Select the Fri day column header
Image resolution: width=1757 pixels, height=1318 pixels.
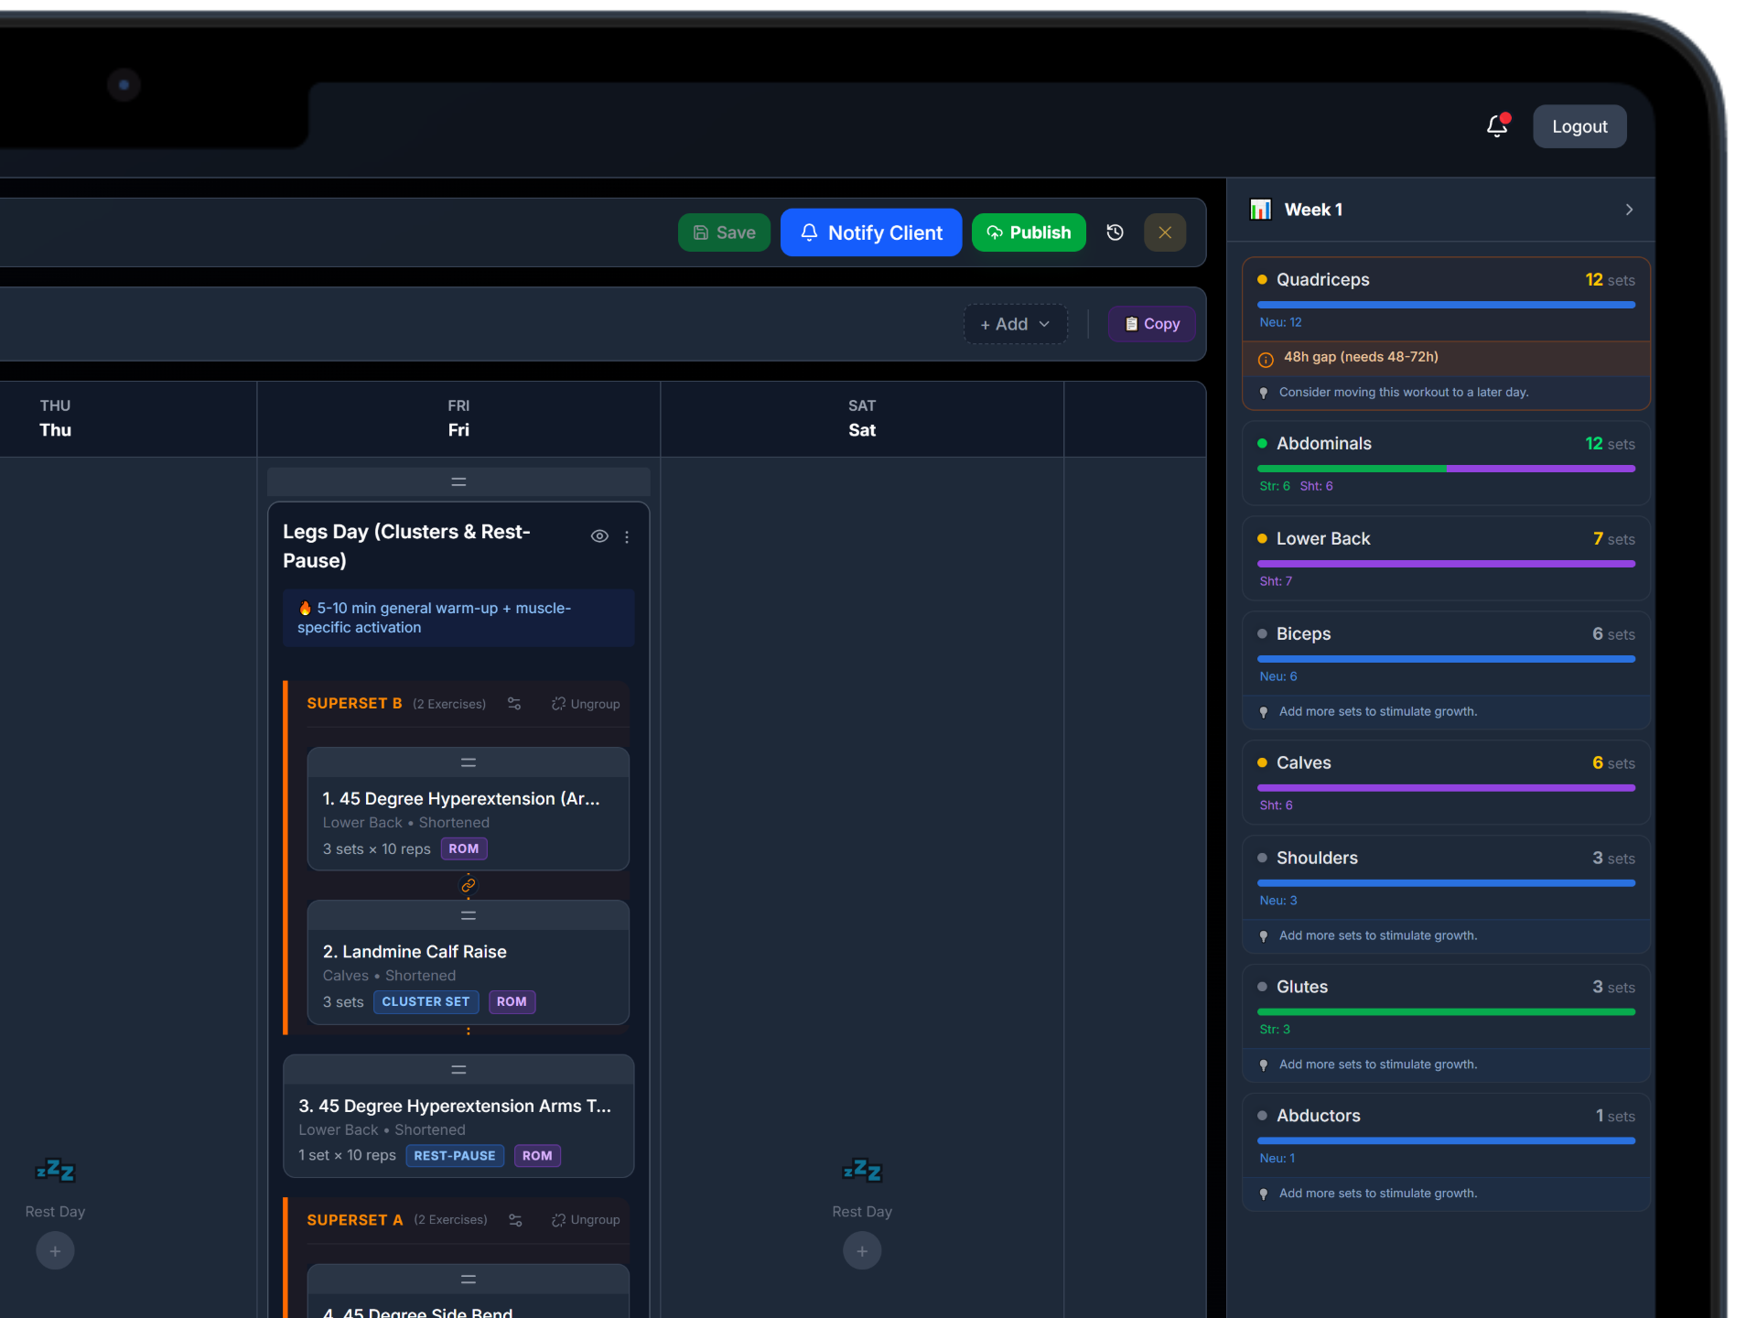[458, 418]
